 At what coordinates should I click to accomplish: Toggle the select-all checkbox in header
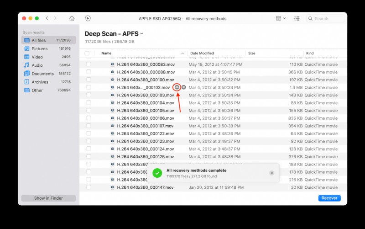[87, 53]
